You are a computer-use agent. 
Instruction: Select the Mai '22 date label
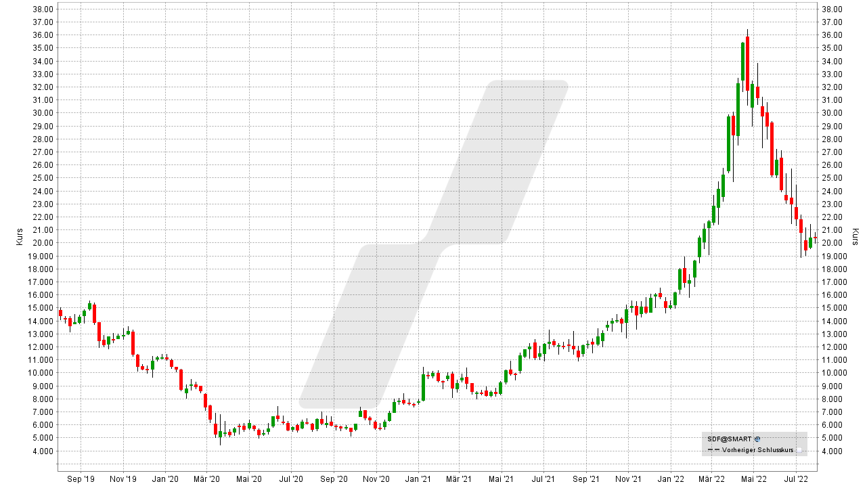point(753,479)
